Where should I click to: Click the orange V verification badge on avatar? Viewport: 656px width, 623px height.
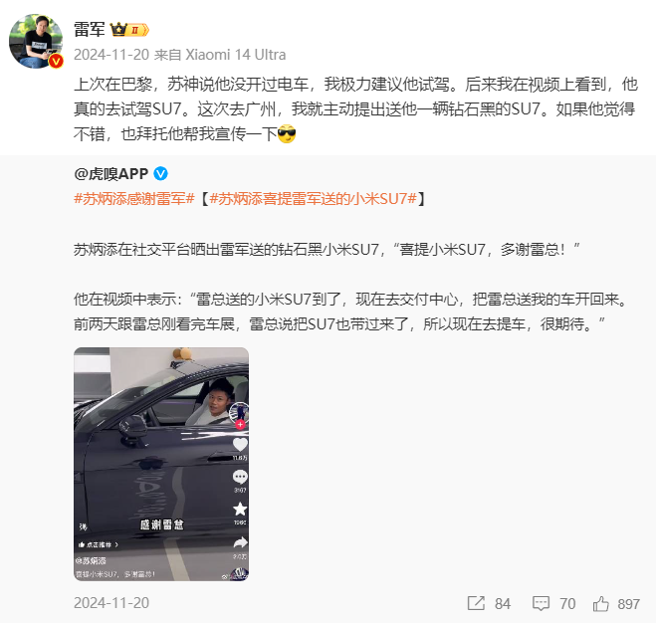56,61
